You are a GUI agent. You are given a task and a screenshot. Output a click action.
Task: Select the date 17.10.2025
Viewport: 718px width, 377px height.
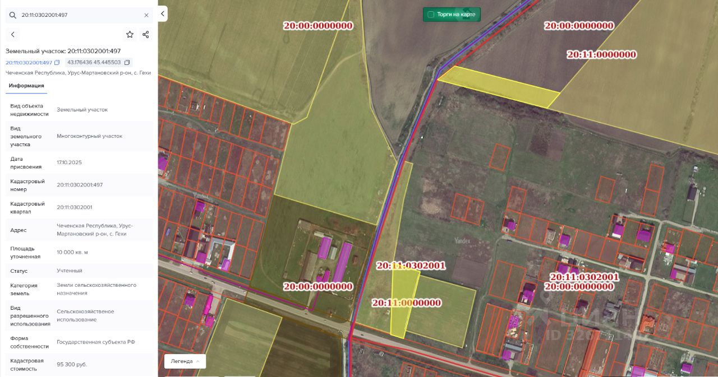pos(69,162)
